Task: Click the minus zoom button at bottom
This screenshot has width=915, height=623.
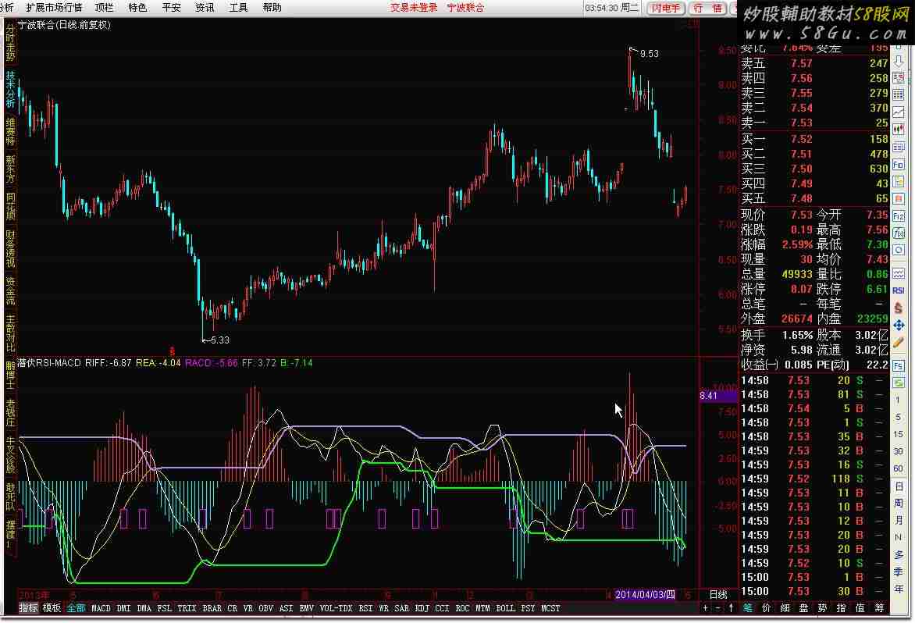Action: click(718, 608)
